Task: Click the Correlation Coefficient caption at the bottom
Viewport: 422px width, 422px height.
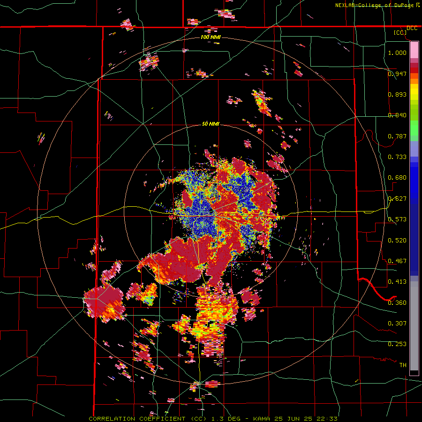Action: point(213,419)
